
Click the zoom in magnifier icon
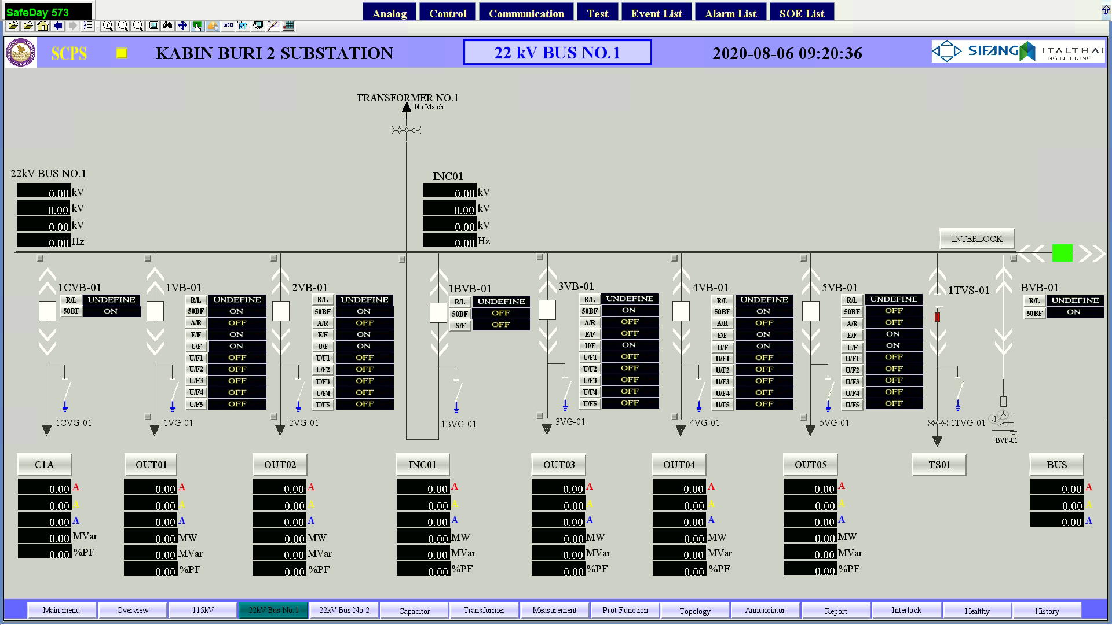pyautogui.click(x=108, y=25)
